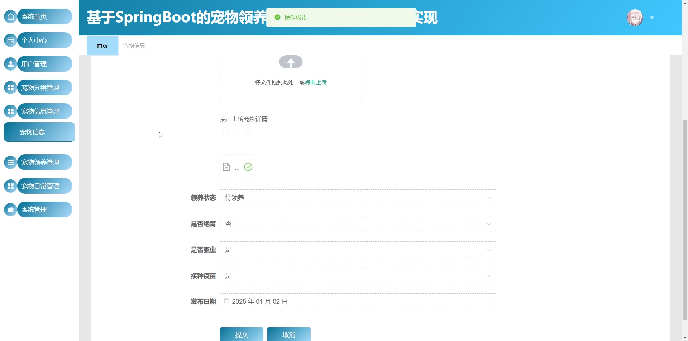Click the 提交 button
This screenshot has height=341, width=688.
pyautogui.click(x=242, y=334)
